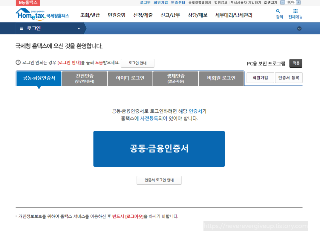Switch to 비회원 로그인 tab
Viewport: 320px width, 243px height.
click(221, 78)
